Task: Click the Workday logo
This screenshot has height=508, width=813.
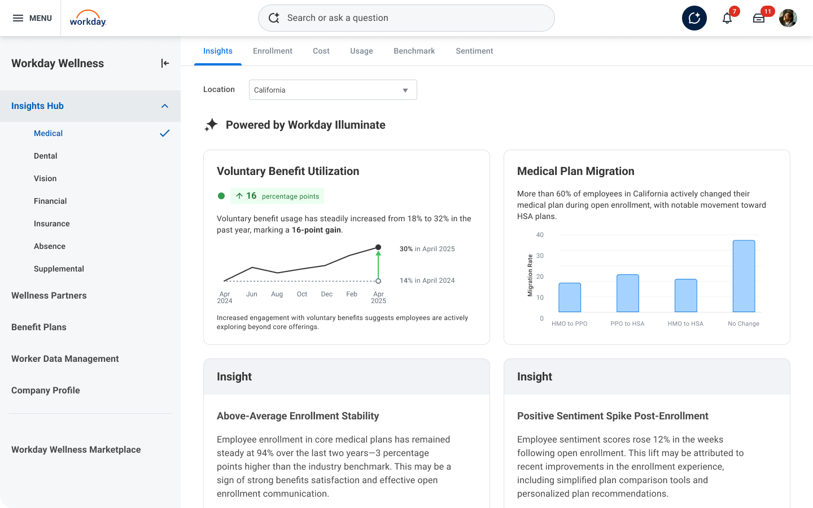Action: pos(88,19)
